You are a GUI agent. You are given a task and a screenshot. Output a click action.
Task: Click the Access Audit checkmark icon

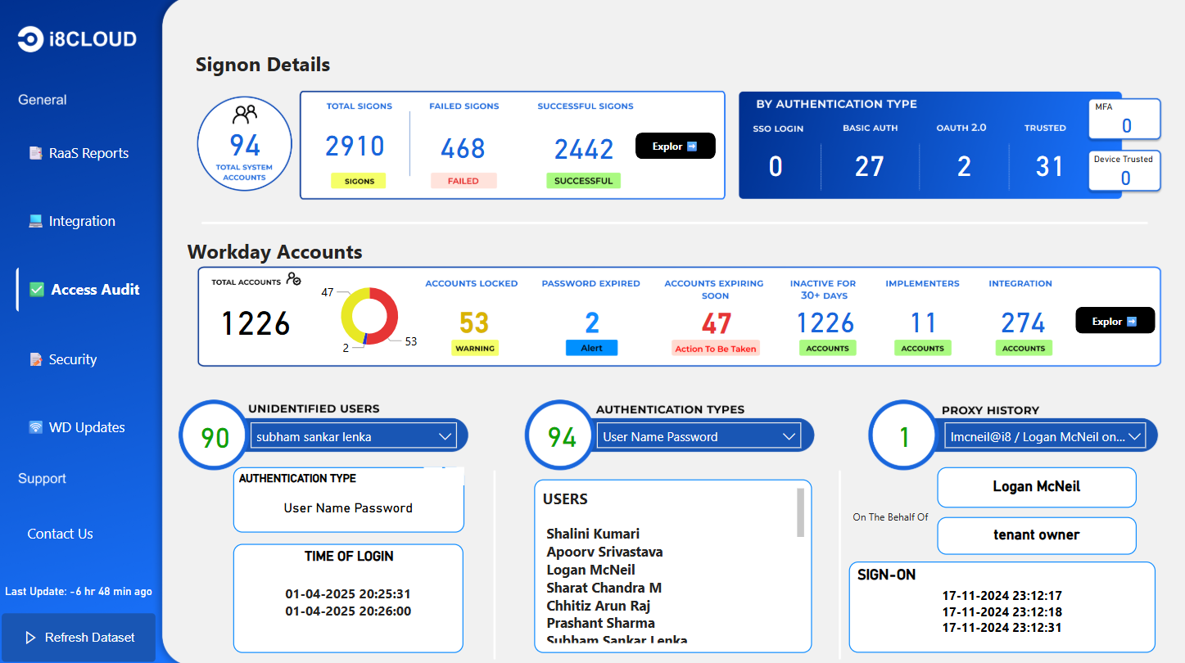tap(37, 289)
